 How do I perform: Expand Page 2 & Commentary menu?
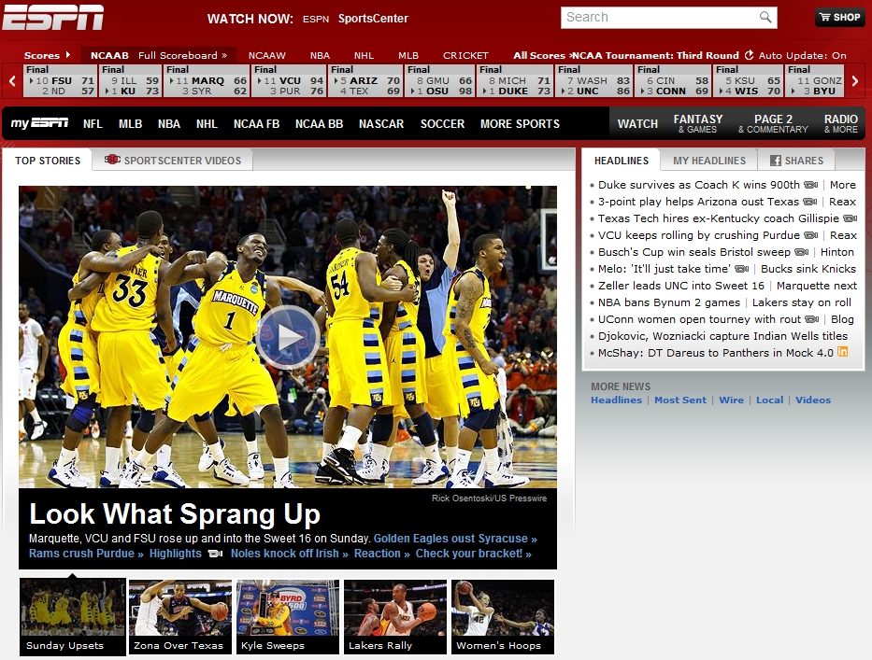(x=773, y=123)
